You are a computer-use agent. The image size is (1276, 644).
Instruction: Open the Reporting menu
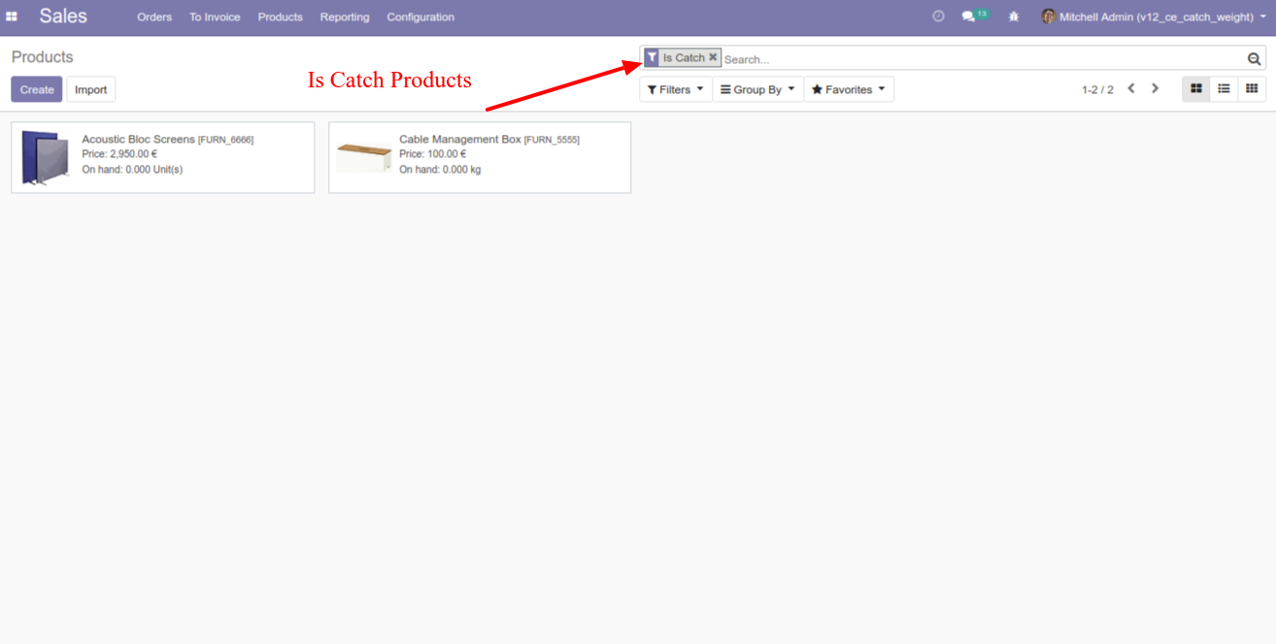tap(345, 17)
